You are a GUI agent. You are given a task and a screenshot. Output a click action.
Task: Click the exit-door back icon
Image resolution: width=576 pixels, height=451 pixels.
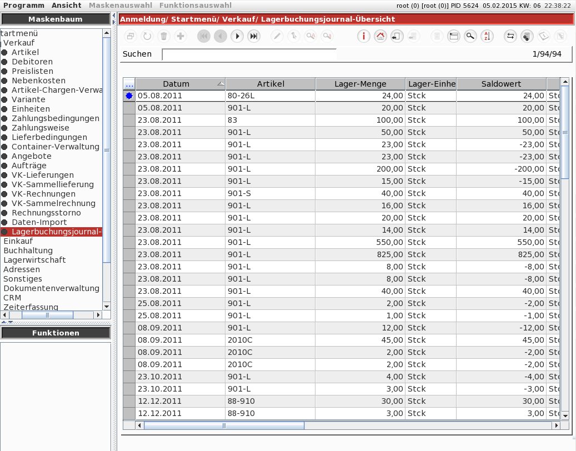[397, 36]
